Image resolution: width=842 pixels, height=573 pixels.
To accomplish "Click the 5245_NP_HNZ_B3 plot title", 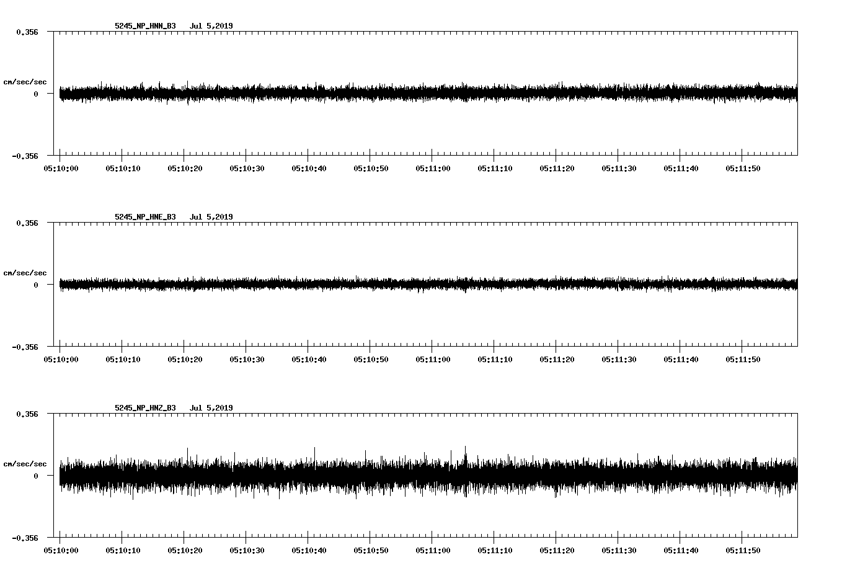I will pyautogui.click(x=145, y=408).
